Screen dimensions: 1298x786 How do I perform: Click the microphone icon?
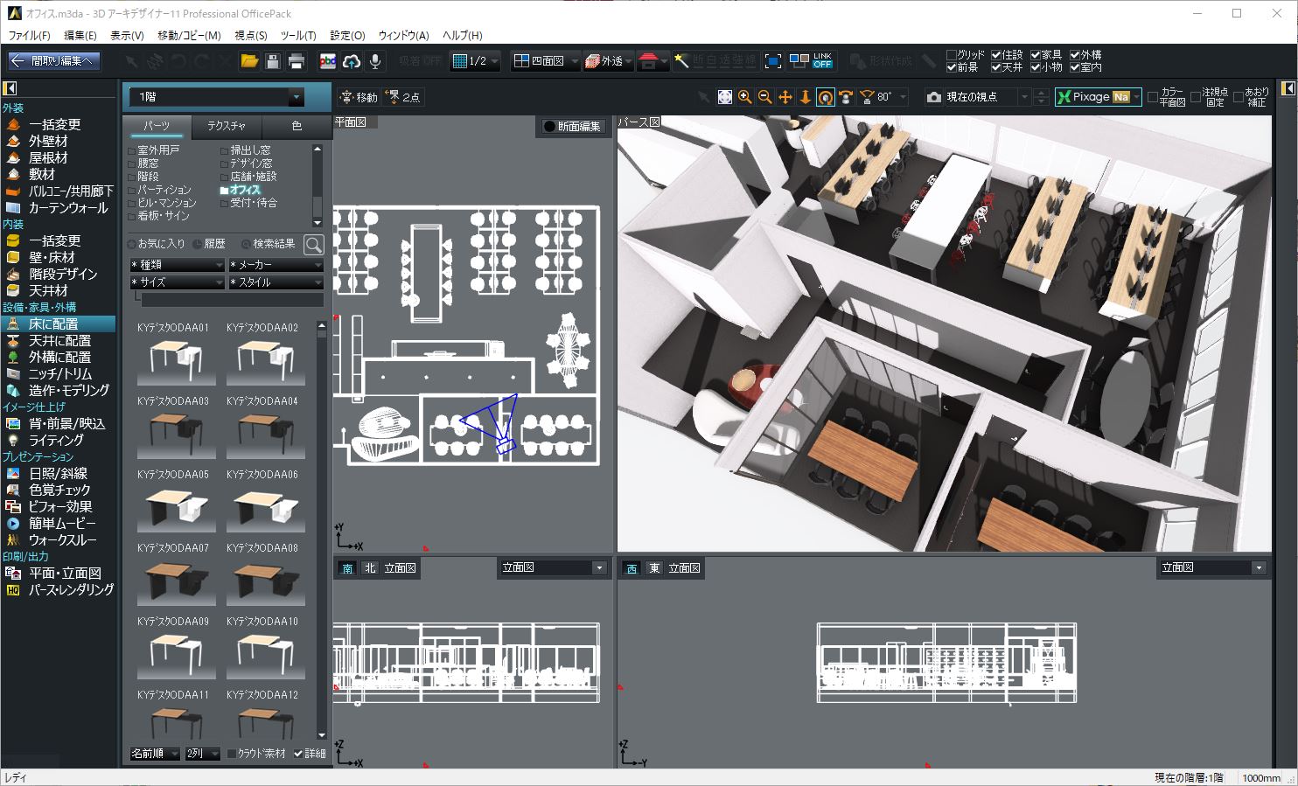(375, 61)
